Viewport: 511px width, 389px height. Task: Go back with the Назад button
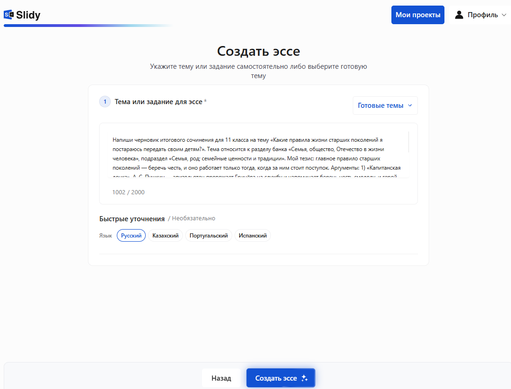[221, 378]
